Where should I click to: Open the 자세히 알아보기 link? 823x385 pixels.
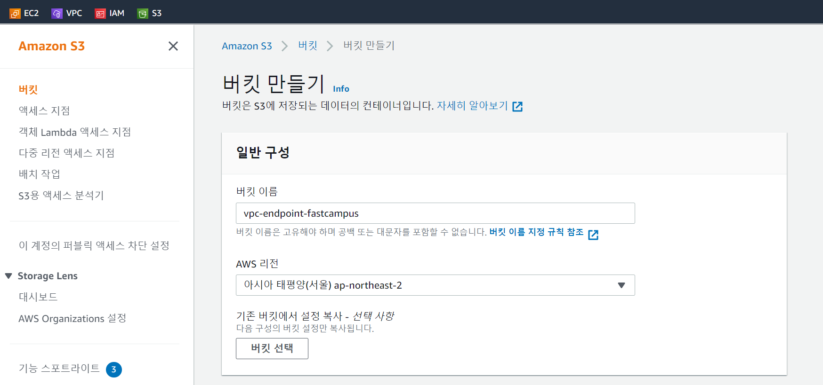point(472,106)
